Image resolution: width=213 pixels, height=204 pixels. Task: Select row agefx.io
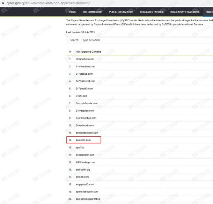click(140, 148)
